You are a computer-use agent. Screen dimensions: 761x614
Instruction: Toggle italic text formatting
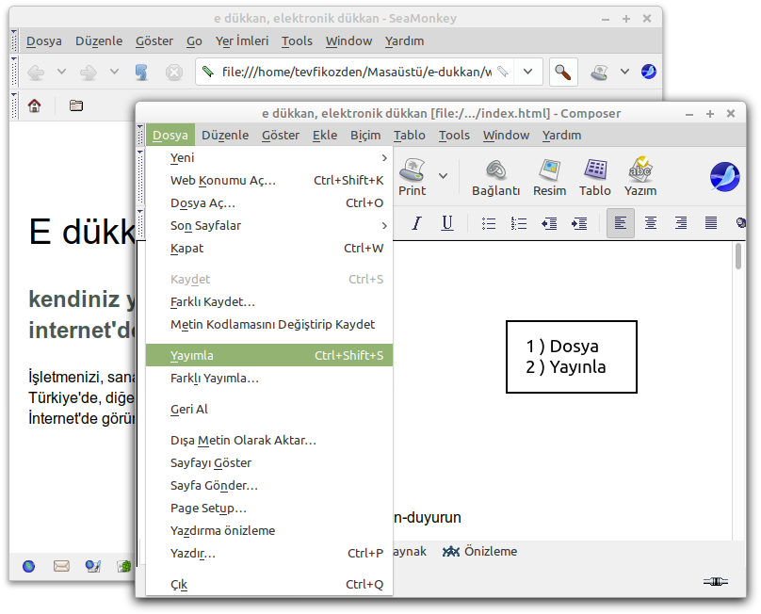pos(417,223)
